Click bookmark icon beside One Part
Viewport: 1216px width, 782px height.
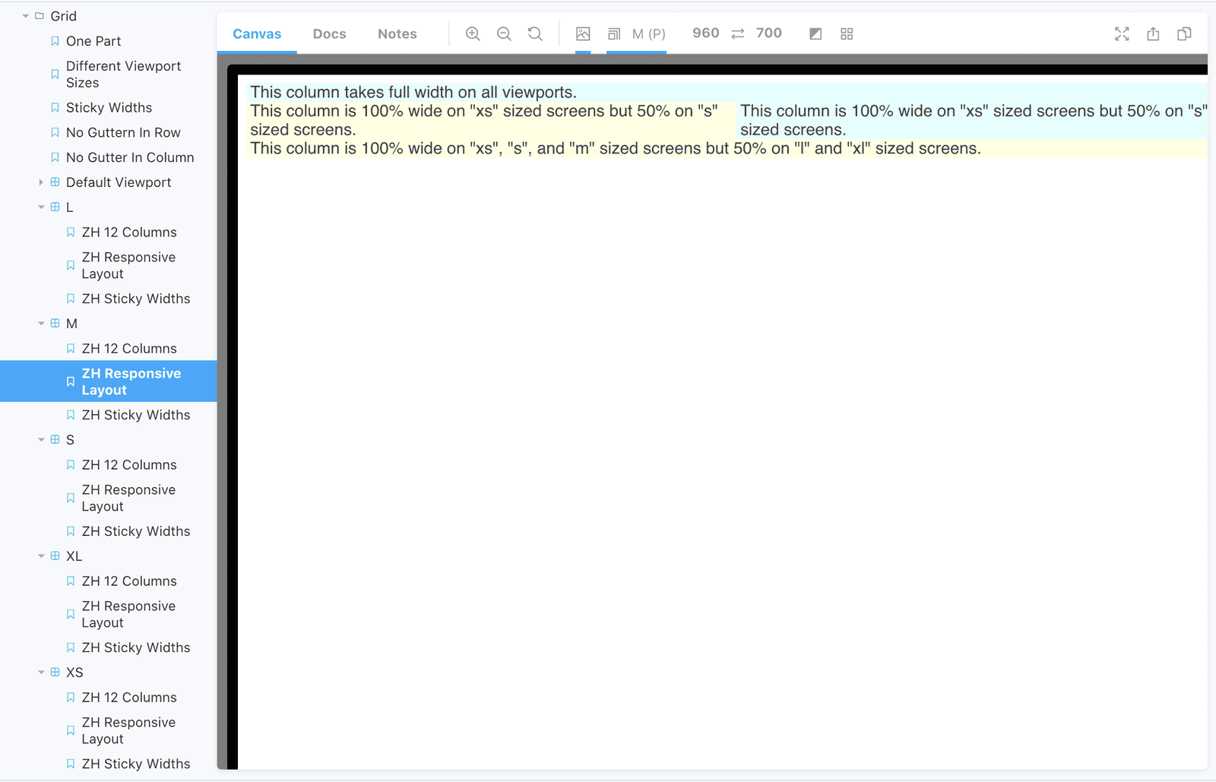(55, 41)
